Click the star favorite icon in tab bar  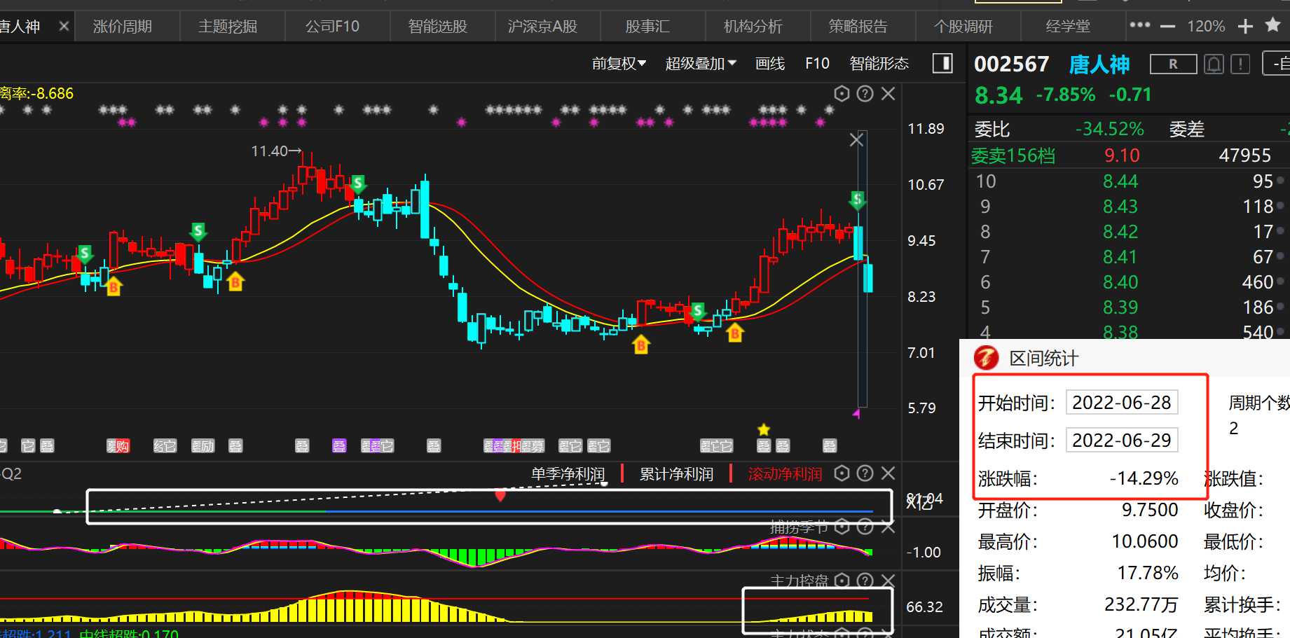pos(1273,25)
